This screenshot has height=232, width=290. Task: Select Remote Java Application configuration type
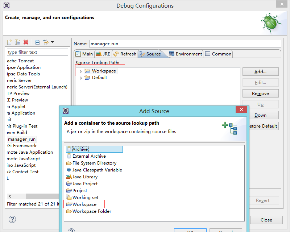click(30, 152)
